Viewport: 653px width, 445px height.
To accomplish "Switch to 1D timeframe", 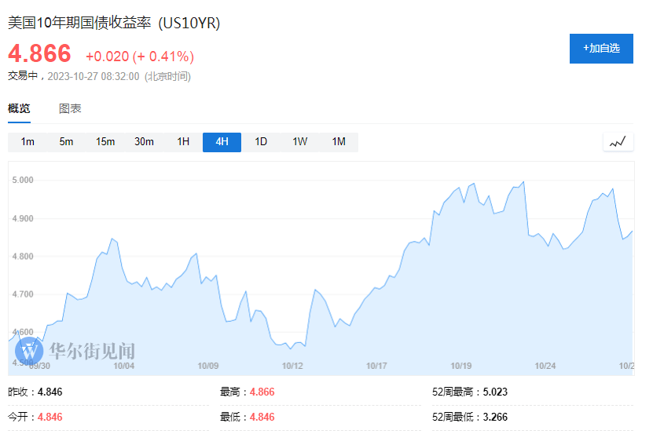I will coord(261,142).
